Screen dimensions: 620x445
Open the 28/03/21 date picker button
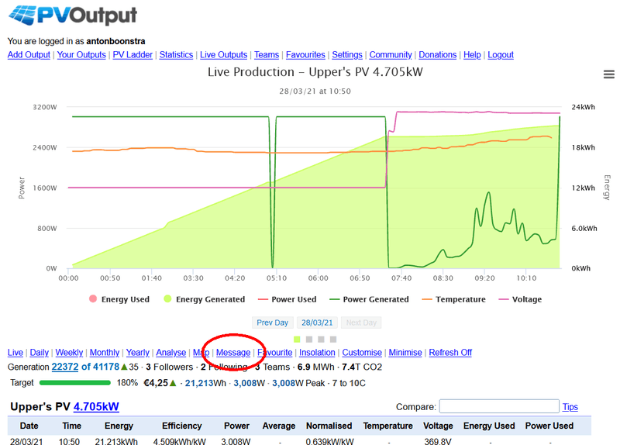coord(317,323)
